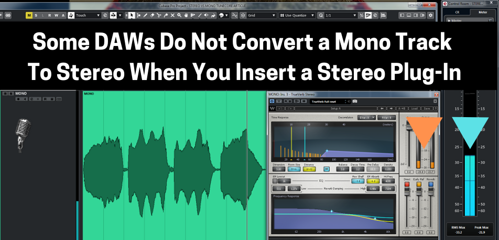
Task: Toggle the orange Early Ref button
Action: coord(419,185)
